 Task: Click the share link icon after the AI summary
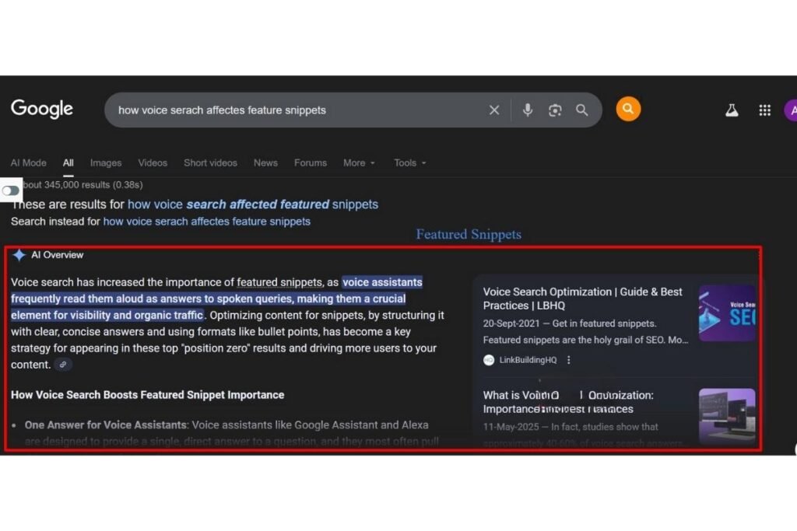point(63,364)
